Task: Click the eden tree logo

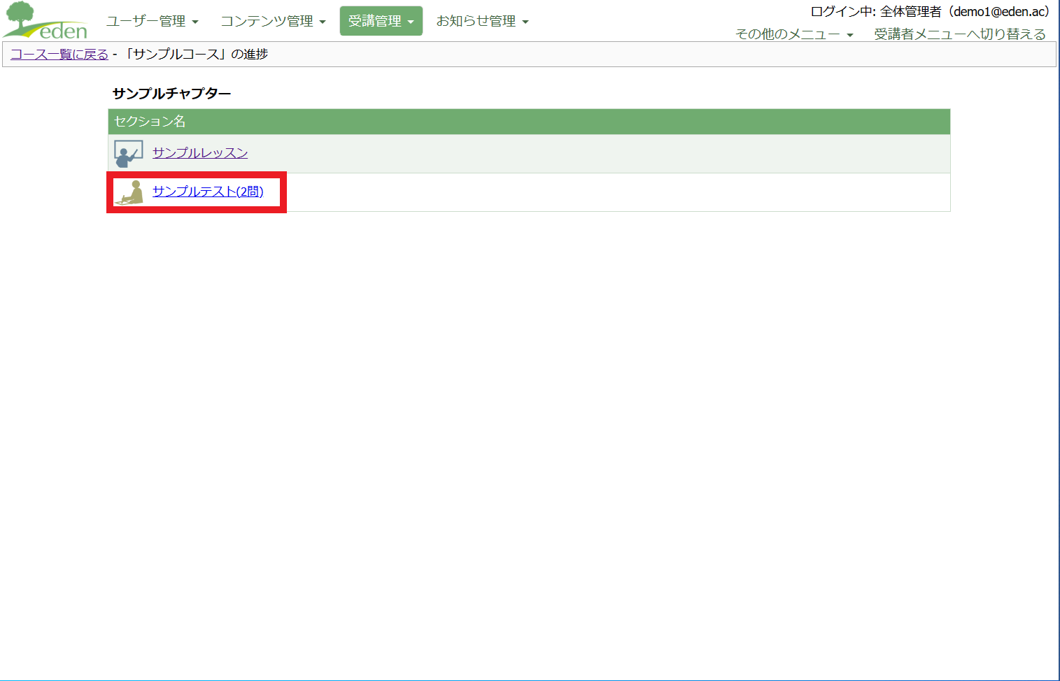Action: tap(46, 21)
